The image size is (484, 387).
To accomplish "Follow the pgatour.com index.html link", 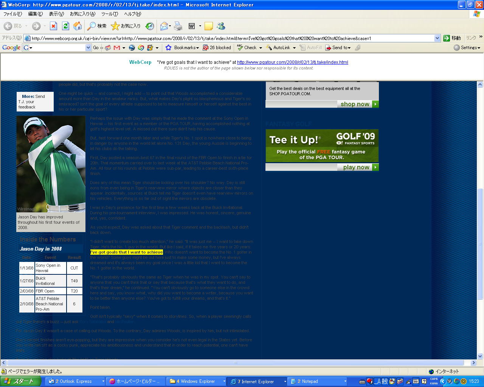I will pos(292,62).
